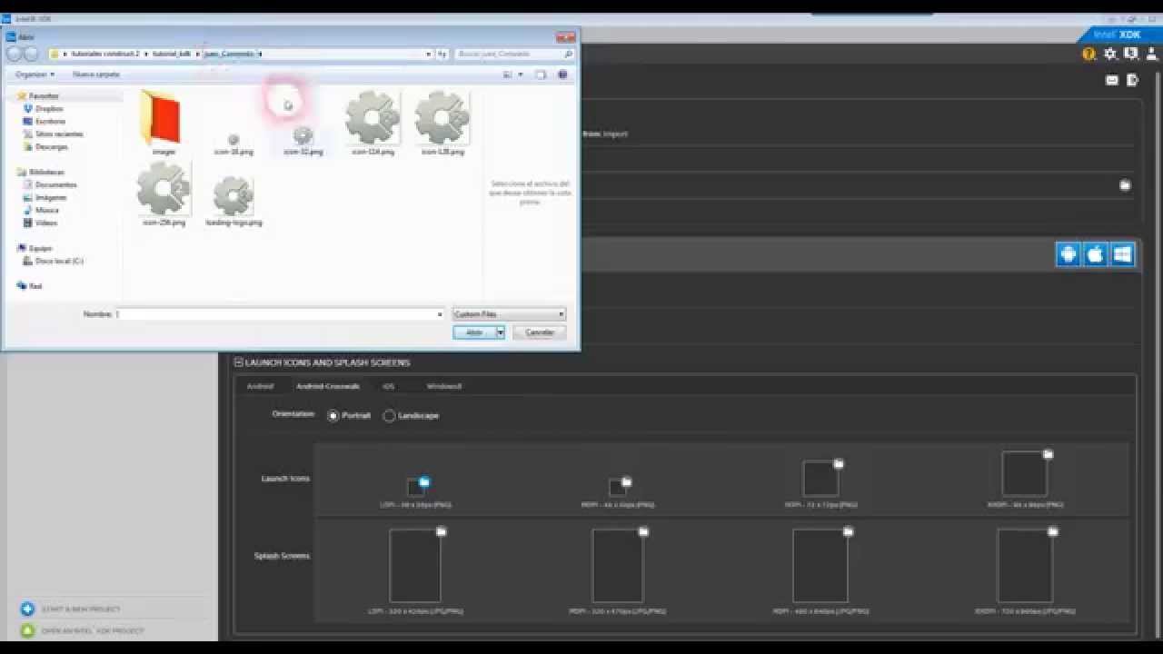Screen dimensions: 1163x654
Task: Open Sitios recientes in navigation pane
Action: click(x=59, y=134)
